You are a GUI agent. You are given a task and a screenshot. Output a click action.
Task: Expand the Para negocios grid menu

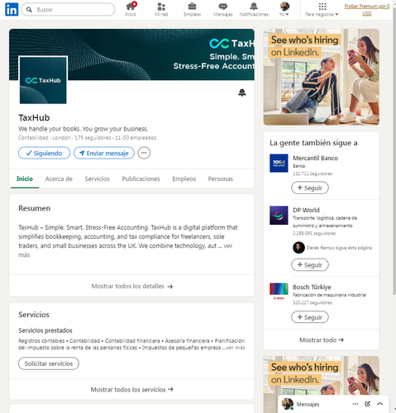(x=322, y=9)
